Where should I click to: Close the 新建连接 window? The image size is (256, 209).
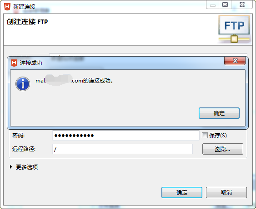tap(242, 5)
